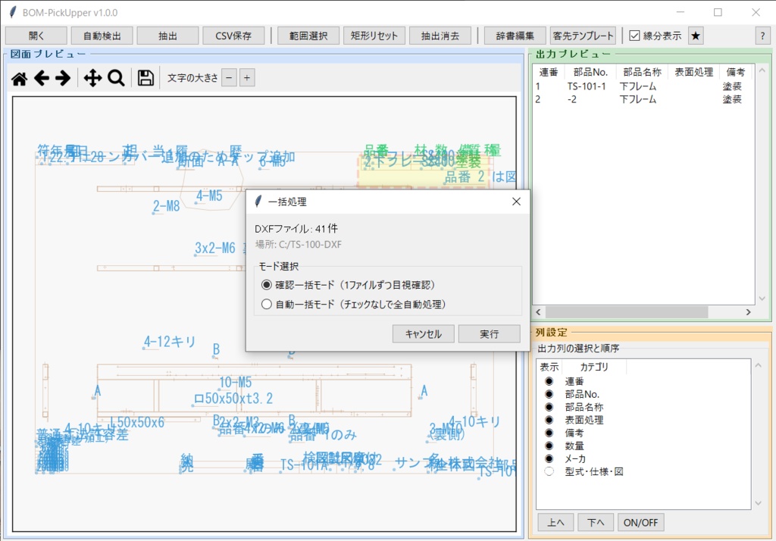
Task: Select the Zoom magnifier tool
Action: [x=116, y=78]
